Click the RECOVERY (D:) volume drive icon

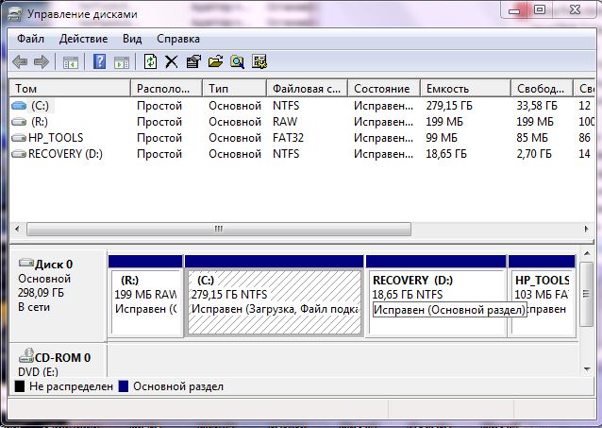click(x=19, y=154)
